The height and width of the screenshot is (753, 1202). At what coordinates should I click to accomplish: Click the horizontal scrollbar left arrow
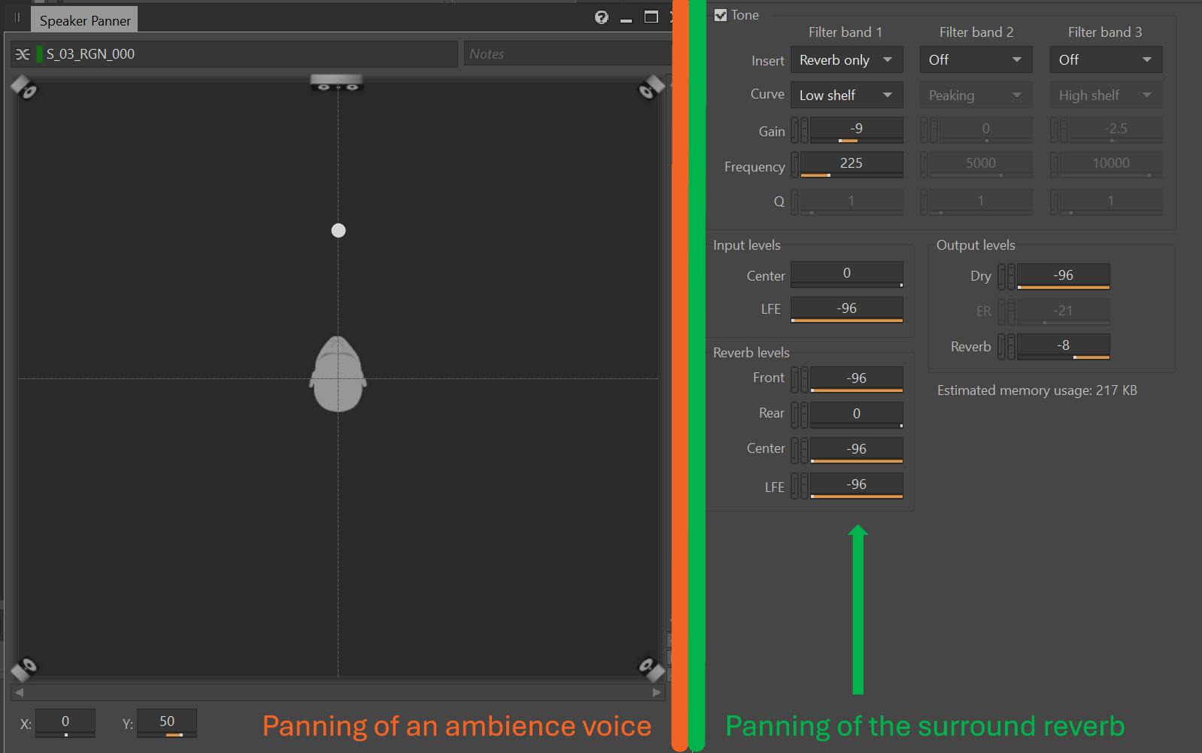[20, 692]
